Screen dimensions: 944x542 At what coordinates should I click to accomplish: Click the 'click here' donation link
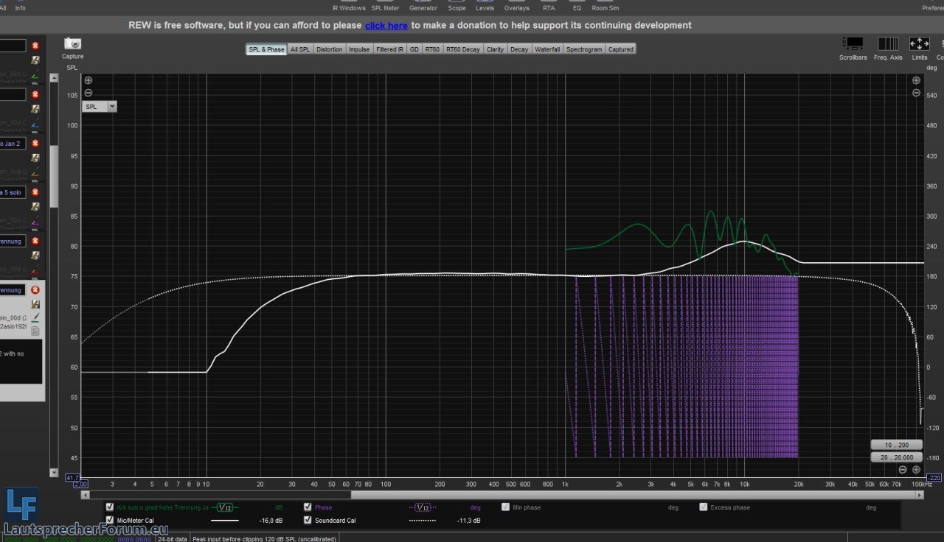pos(386,25)
